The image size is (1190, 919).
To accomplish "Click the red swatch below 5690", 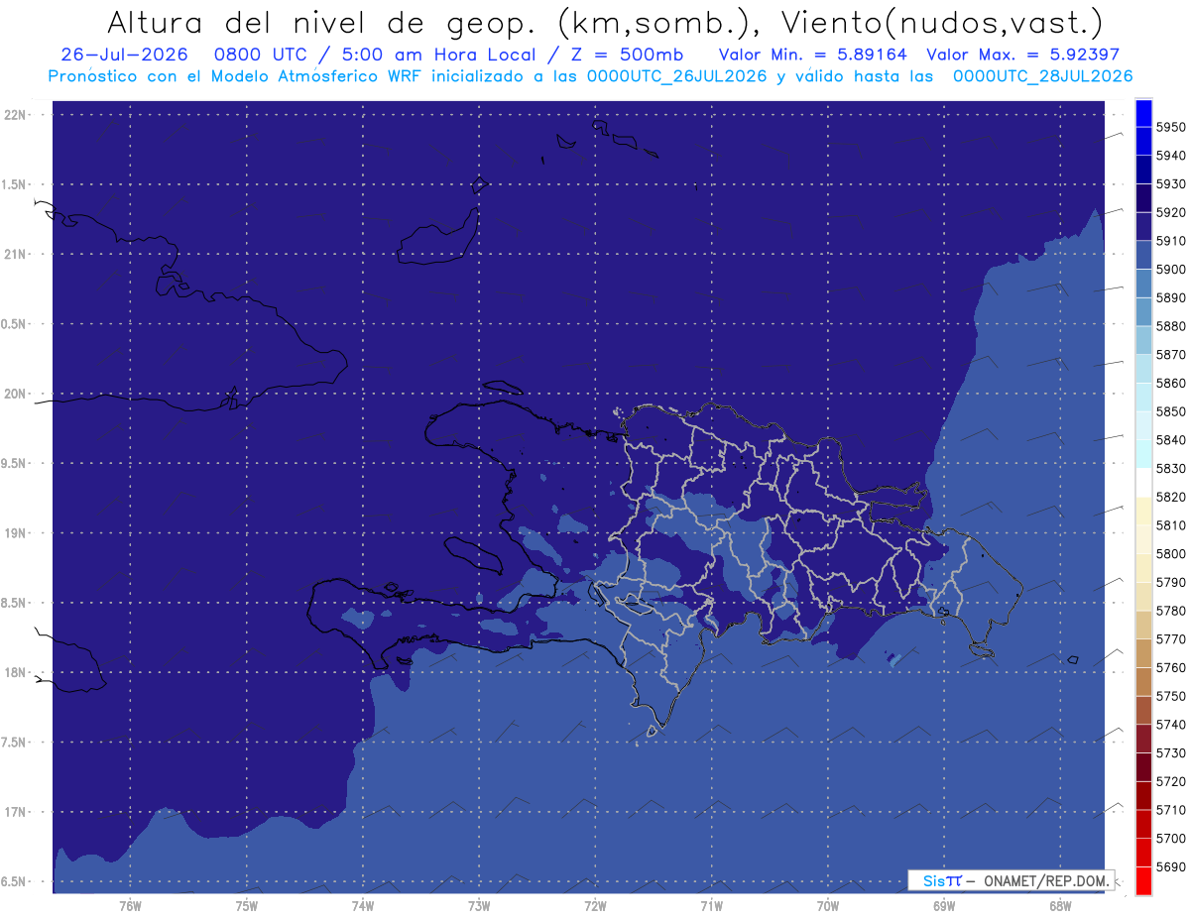I will 1143,880.
